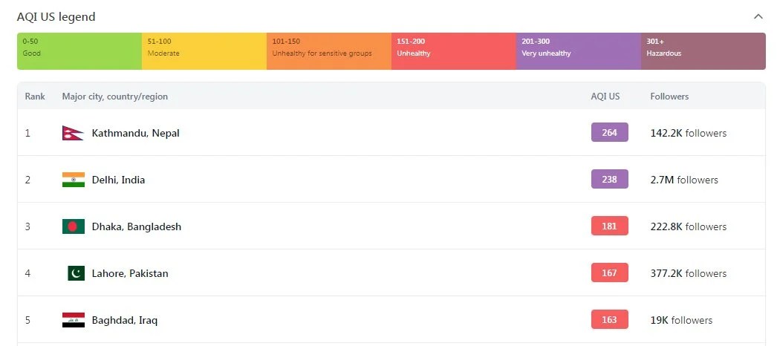Click the Followers column header
This screenshot has height=346, width=777.
(x=669, y=97)
